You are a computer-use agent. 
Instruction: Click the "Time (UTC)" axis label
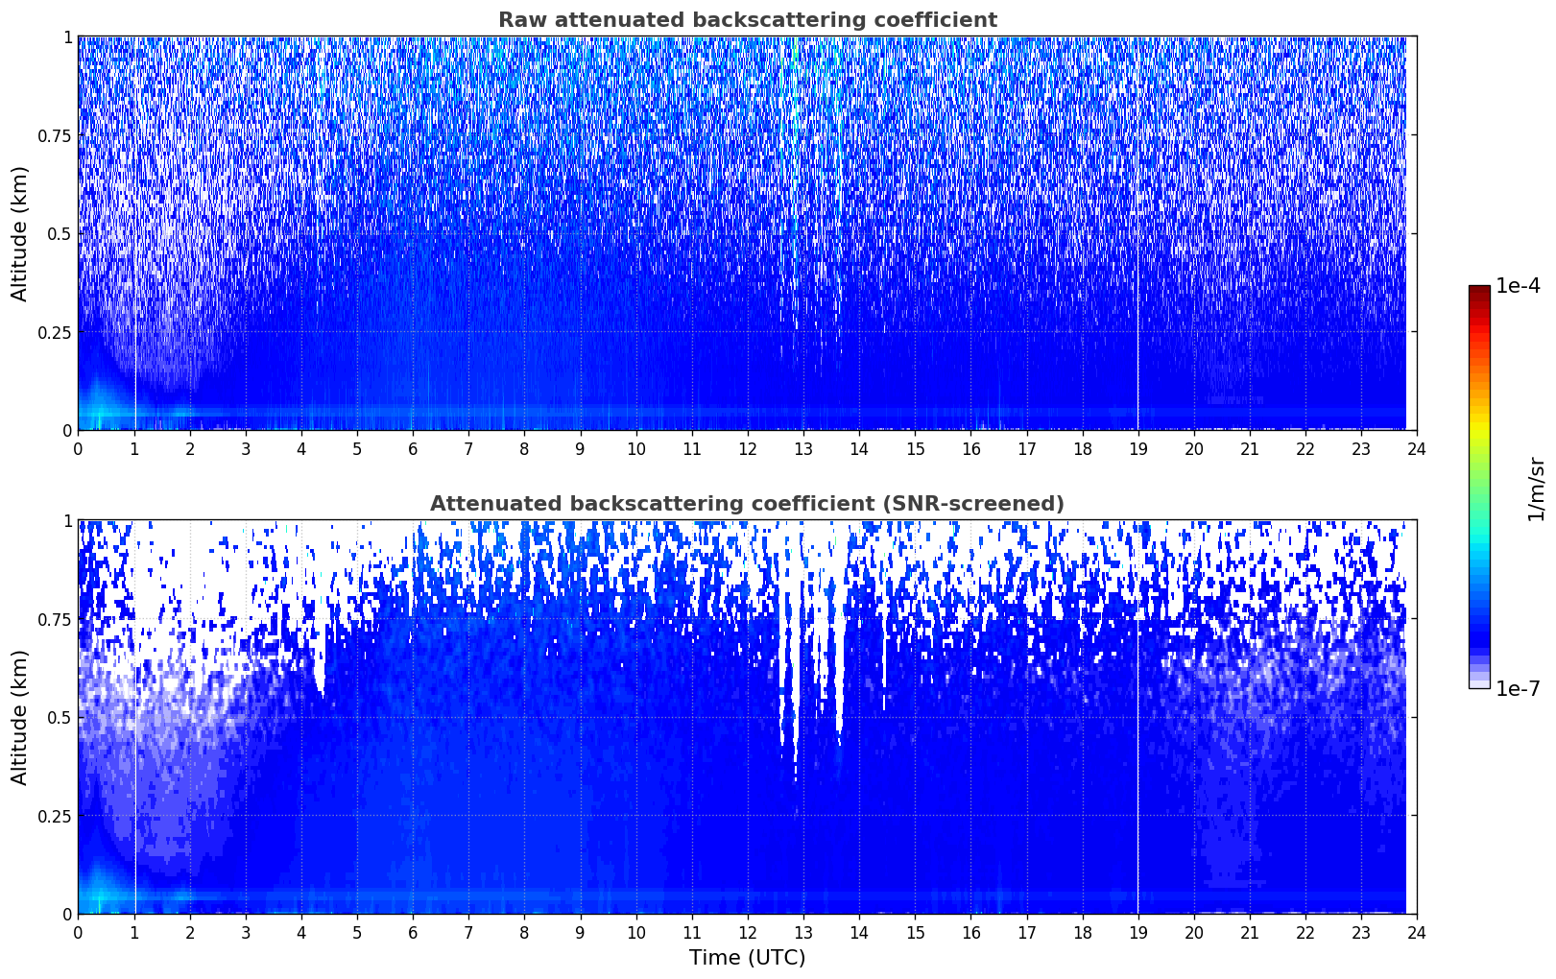tap(747, 958)
